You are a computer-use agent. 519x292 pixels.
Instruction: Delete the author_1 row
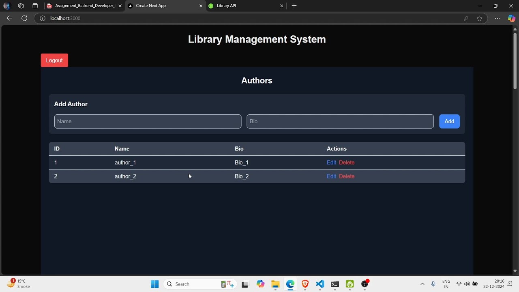click(x=347, y=163)
